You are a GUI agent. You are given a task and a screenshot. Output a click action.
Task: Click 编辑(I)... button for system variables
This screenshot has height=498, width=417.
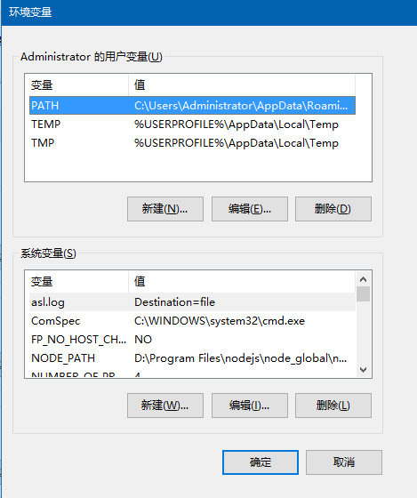click(250, 406)
